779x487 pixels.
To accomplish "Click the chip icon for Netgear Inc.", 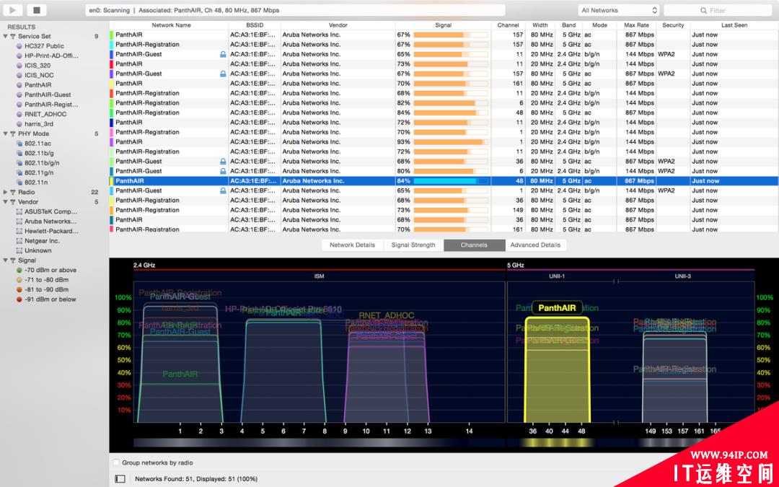I will 19,240.
